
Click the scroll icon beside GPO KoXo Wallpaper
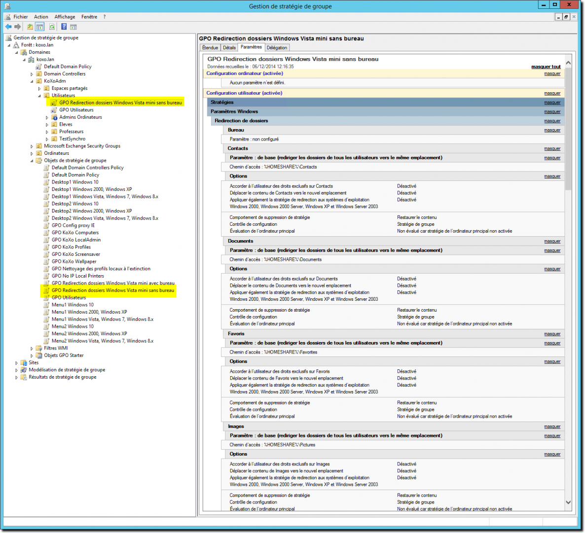[47, 262]
